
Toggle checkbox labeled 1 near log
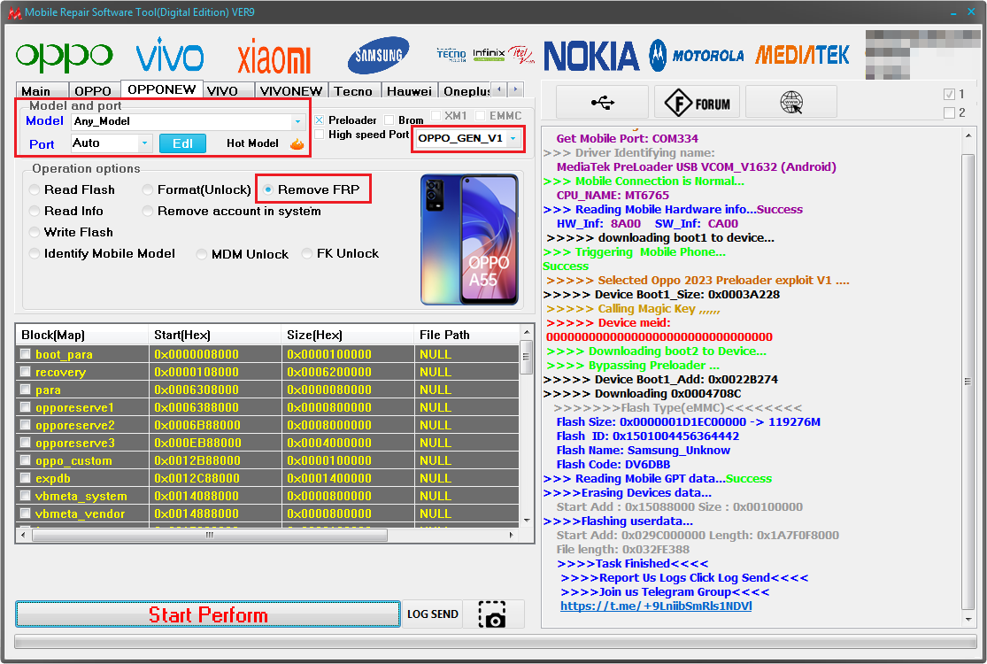click(949, 94)
